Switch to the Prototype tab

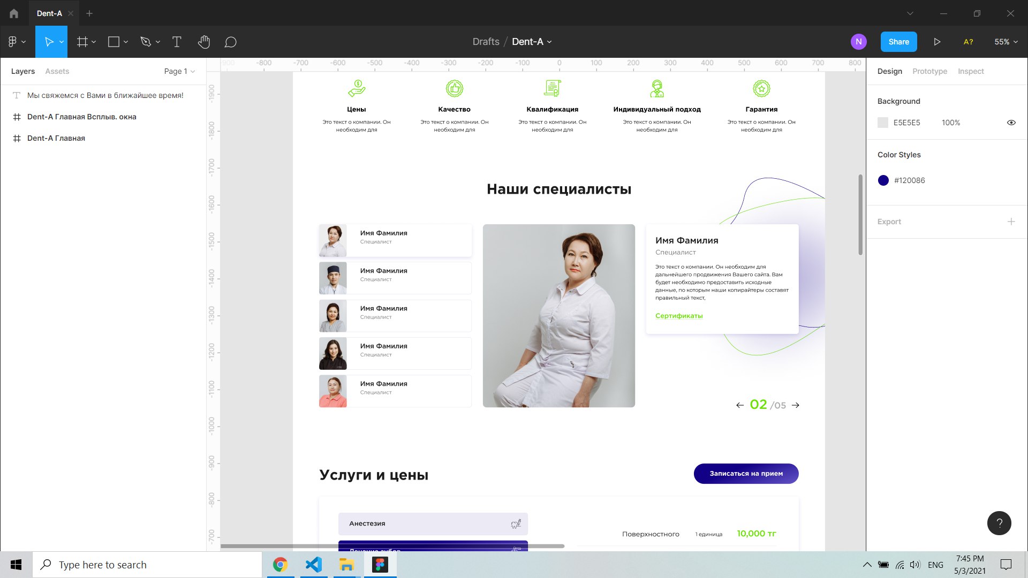[929, 71]
